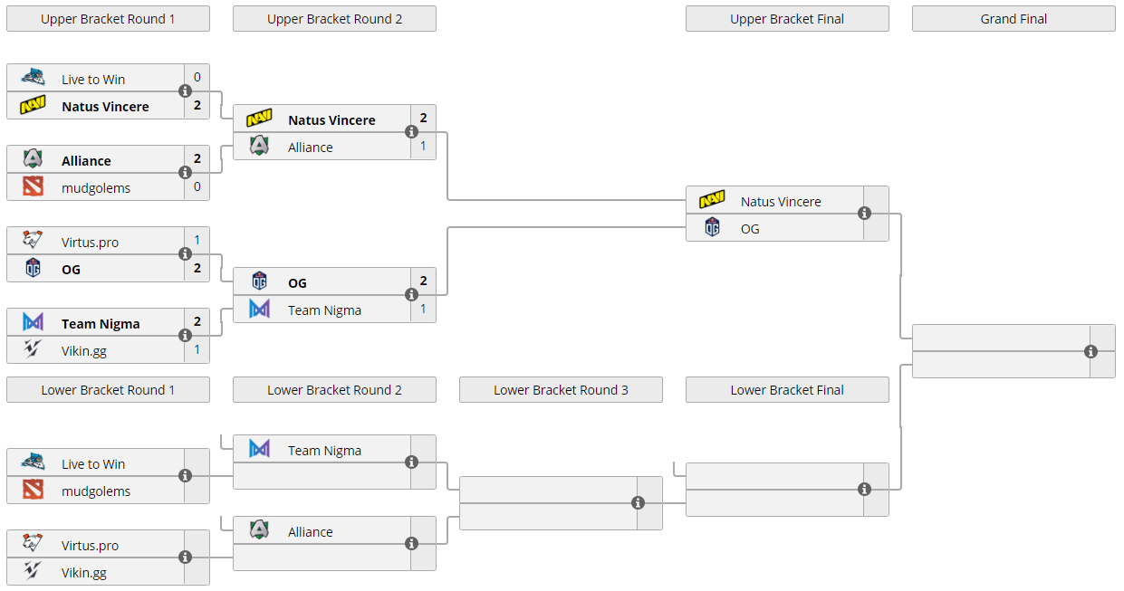Click Team Nigma in Lower Bracket Round 2
Image resolution: width=1124 pixels, height=591 pixels.
click(324, 451)
